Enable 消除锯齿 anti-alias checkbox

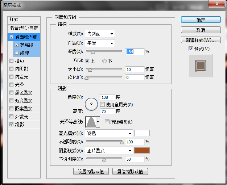pyautogui.click(x=107, y=122)
